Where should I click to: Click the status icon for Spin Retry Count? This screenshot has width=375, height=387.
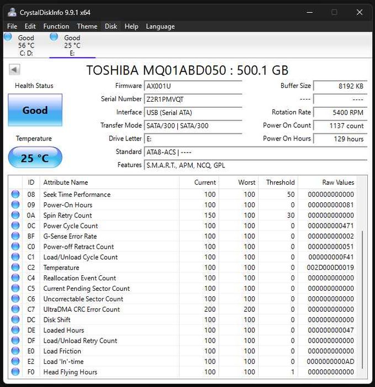[x=15, y=215]
